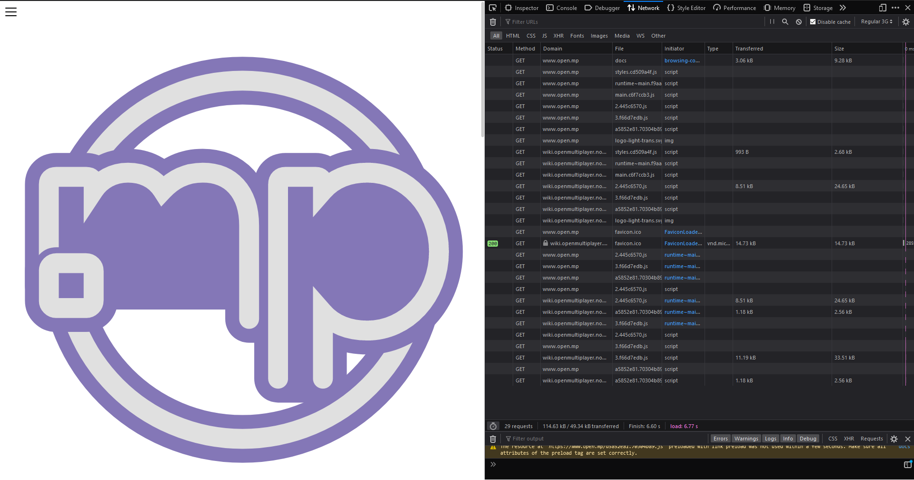The width and height of the screenshot is (914, 480).
Task: Open the Regular 3G throttling dropdown
Action: (877, 22)
